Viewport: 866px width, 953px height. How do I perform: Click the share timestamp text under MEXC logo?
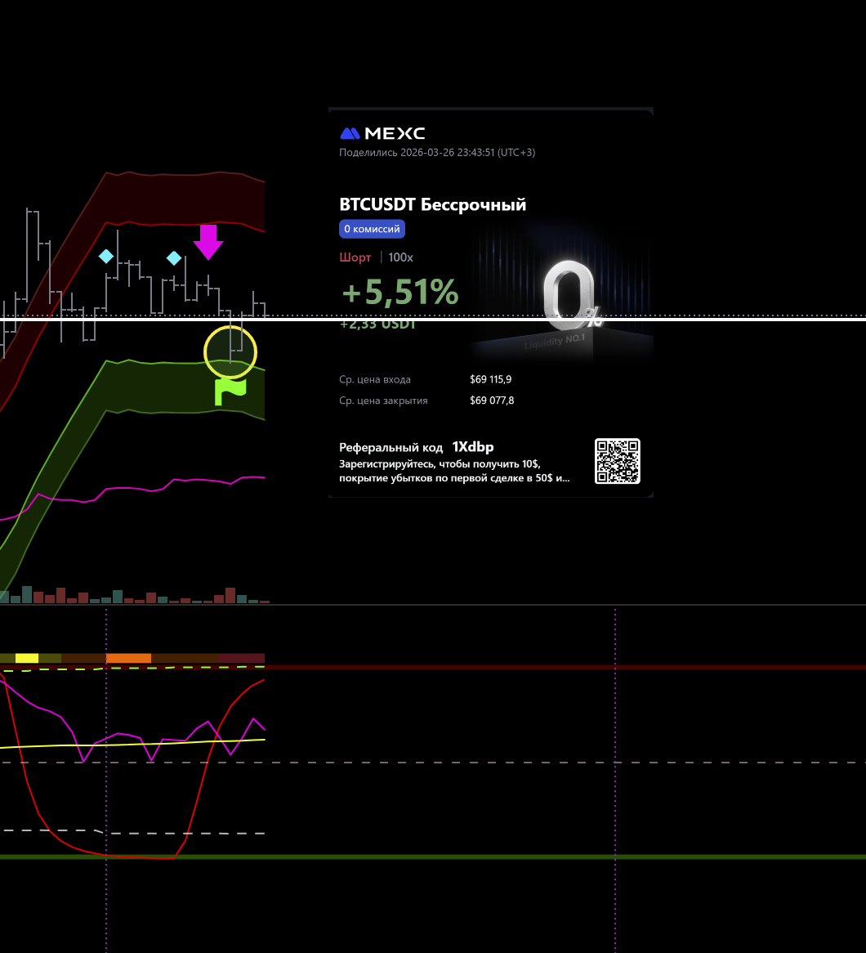(x=437, y=152)
